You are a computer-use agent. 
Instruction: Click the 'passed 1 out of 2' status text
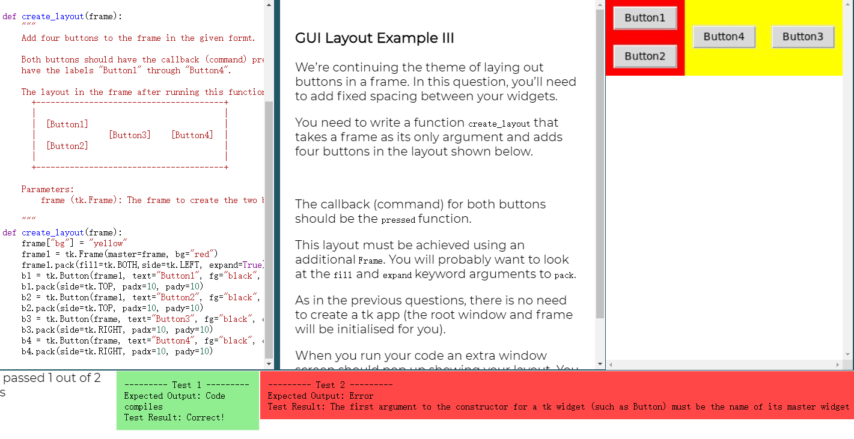(x=51, y=378)
